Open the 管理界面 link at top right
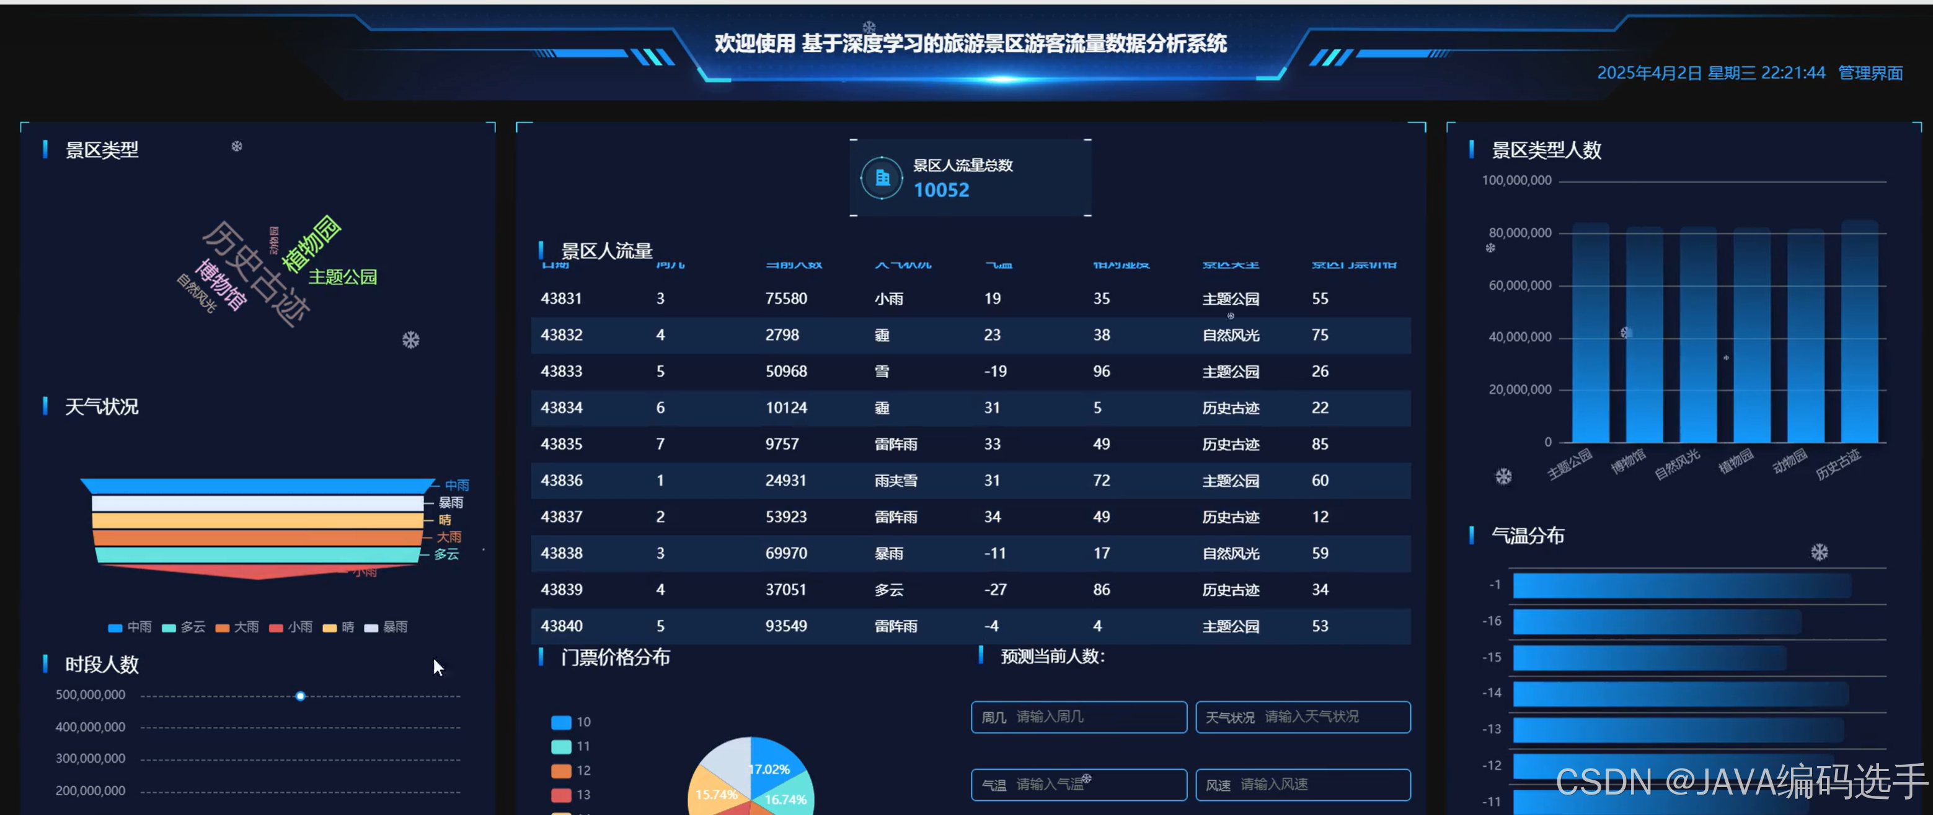Screen dimensions: 1933x815 click(1871, 72)
